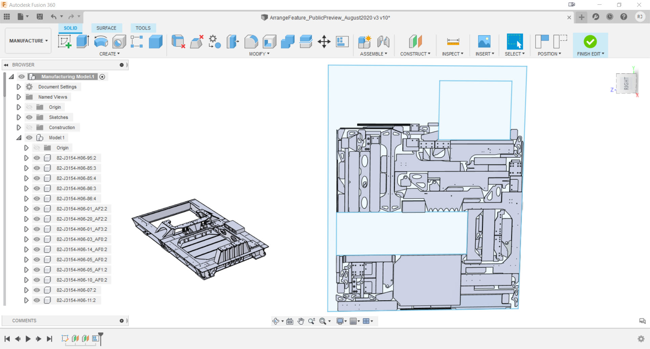The width and height of the screenshot is (650, 349).
Task: Toggle visibility of the Sketches folder
Action: (x=29, y=117)
